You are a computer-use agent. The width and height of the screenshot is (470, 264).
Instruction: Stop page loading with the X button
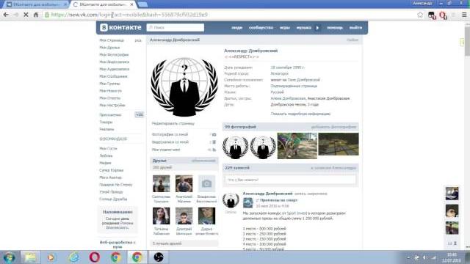pos(26,15)
